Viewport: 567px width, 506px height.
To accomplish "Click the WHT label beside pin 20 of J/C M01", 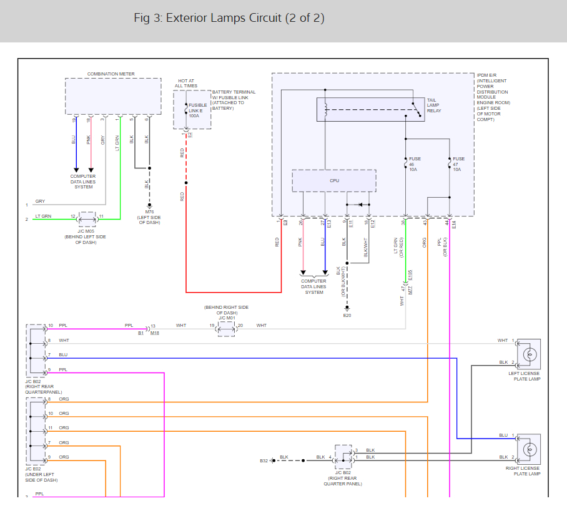I will (x=262, y=326).
